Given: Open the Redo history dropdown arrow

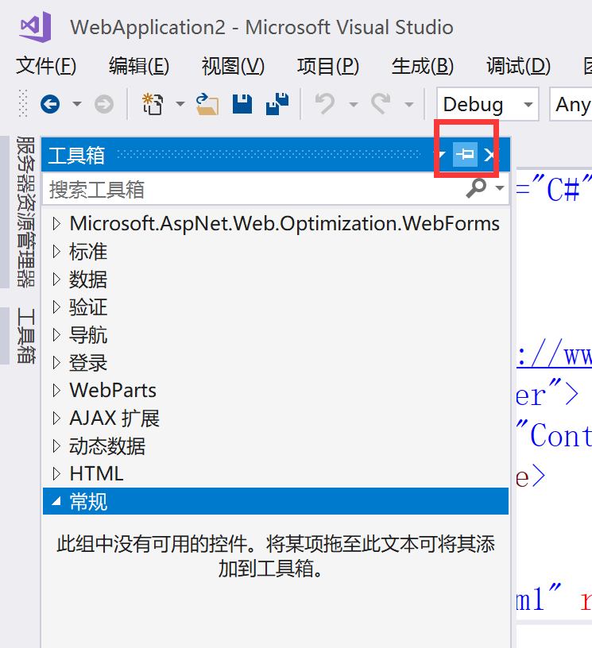Looking at the screenshot, I should click(x=409, y=104).
